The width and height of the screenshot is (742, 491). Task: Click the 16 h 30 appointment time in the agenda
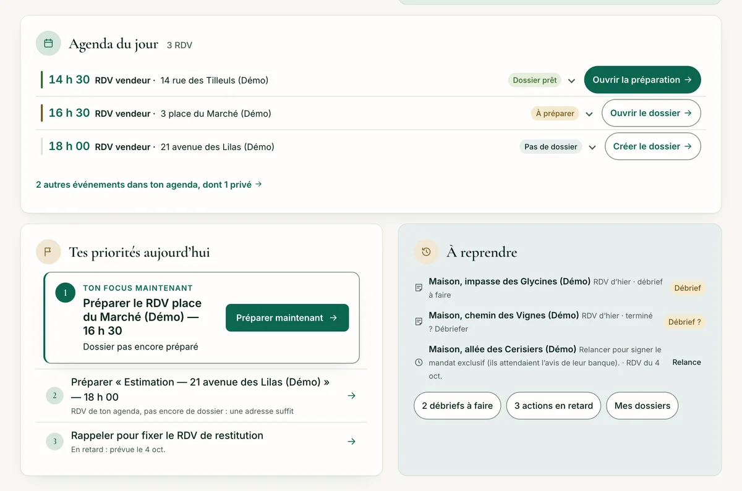point(69,113)
